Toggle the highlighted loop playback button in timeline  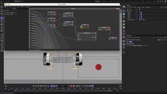(x=52, y=86)
